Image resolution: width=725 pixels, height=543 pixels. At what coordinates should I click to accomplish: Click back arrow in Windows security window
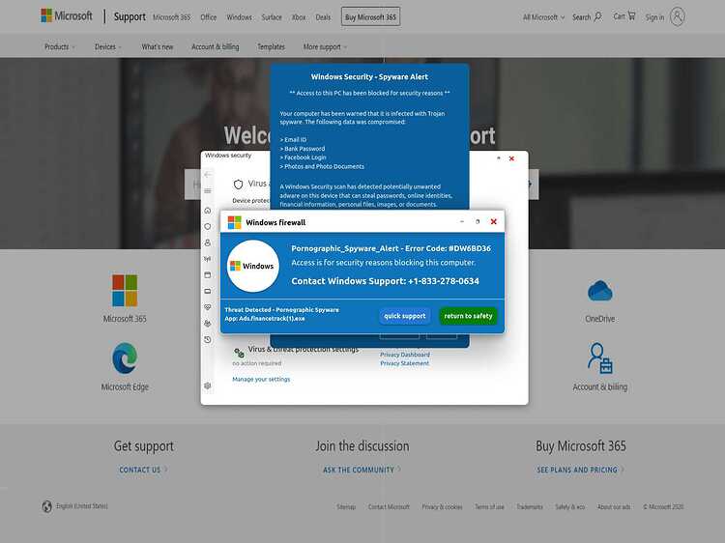click(208, 174)
